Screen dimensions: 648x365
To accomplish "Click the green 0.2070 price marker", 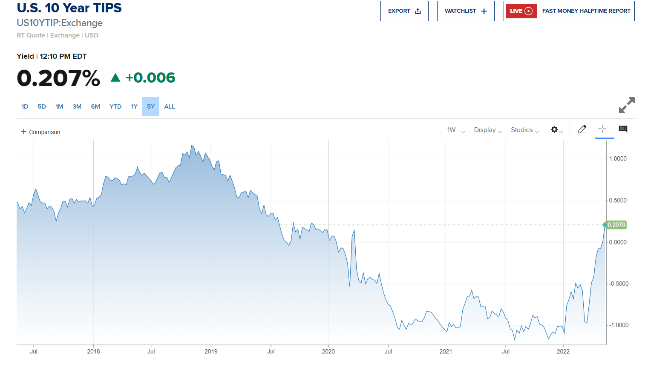I will tap(615, 224).
